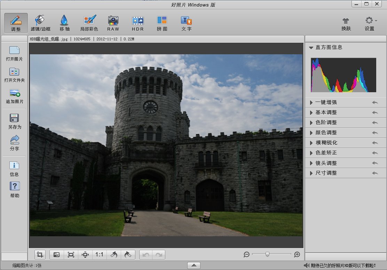387x270 pixels.
Task: Select the 滤镜/边框 filter tool
Action: 40,23
